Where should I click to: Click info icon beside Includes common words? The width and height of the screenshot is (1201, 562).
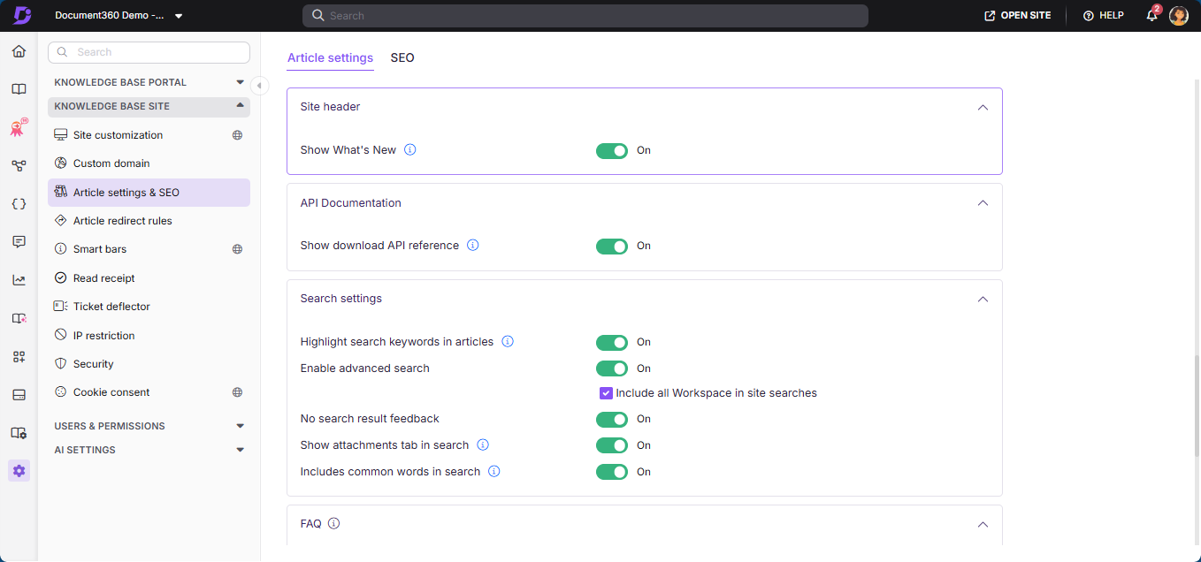(494, 472)
